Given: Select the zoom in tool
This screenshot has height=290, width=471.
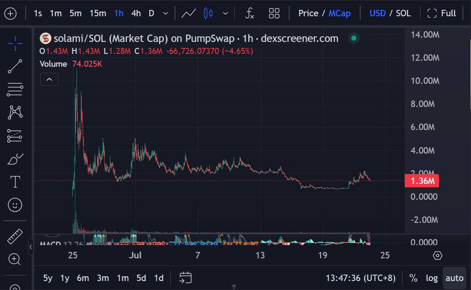Looking at the screenshot, I should coord(15,259).
